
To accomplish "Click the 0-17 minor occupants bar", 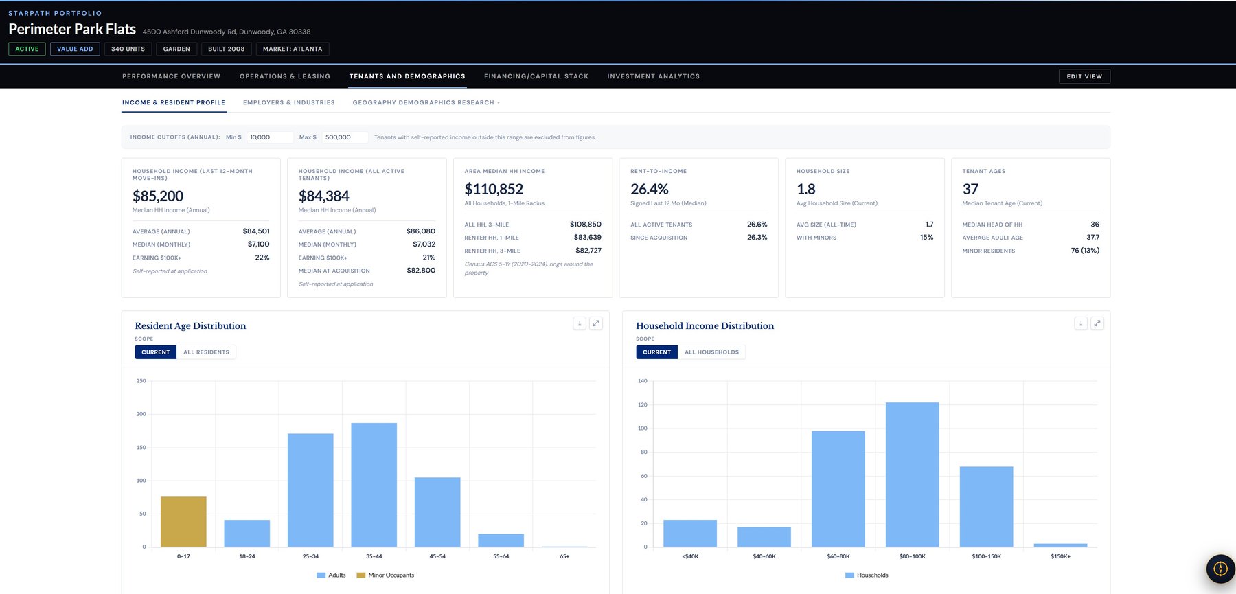I will [183, 522].
